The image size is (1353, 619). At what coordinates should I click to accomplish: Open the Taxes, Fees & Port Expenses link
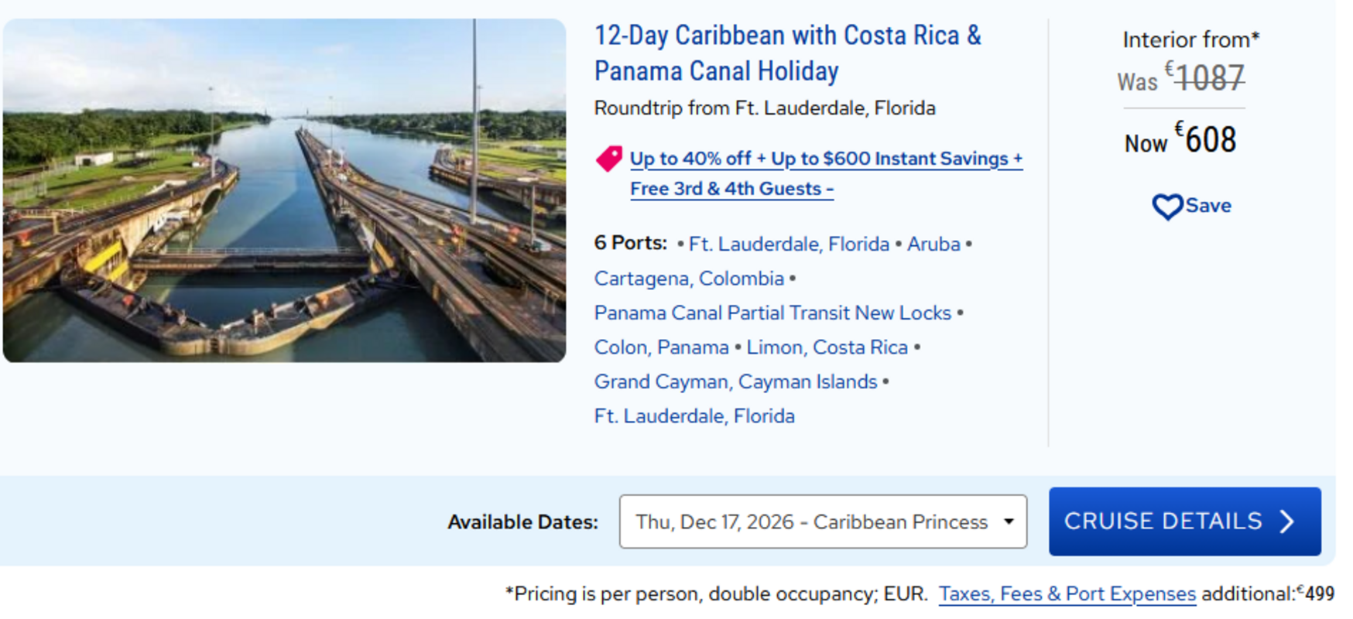(1067, 594)
